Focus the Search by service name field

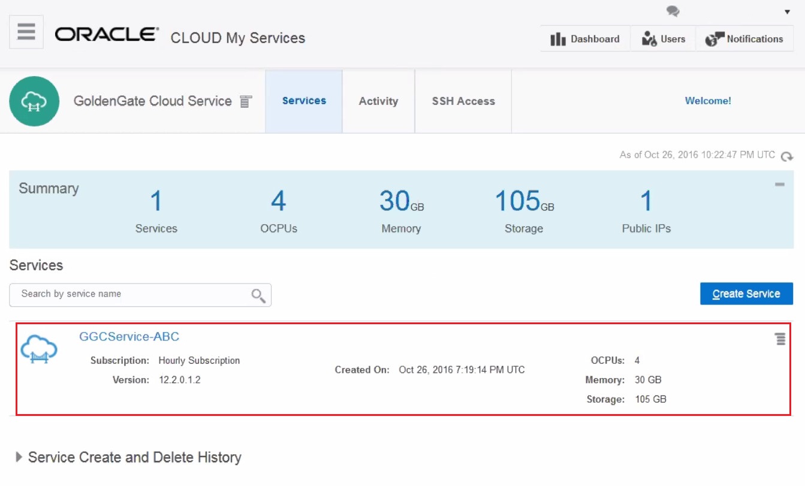132,294
